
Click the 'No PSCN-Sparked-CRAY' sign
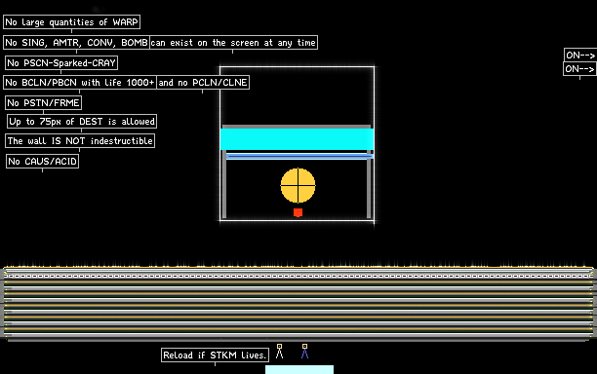click(61, 62)
